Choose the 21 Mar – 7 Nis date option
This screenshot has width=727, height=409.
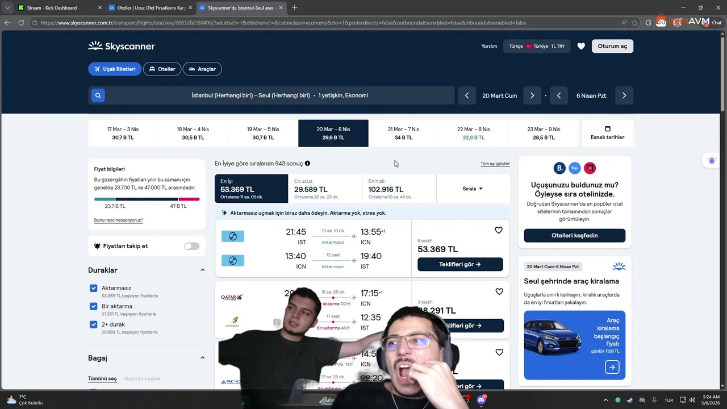[403, 133]
